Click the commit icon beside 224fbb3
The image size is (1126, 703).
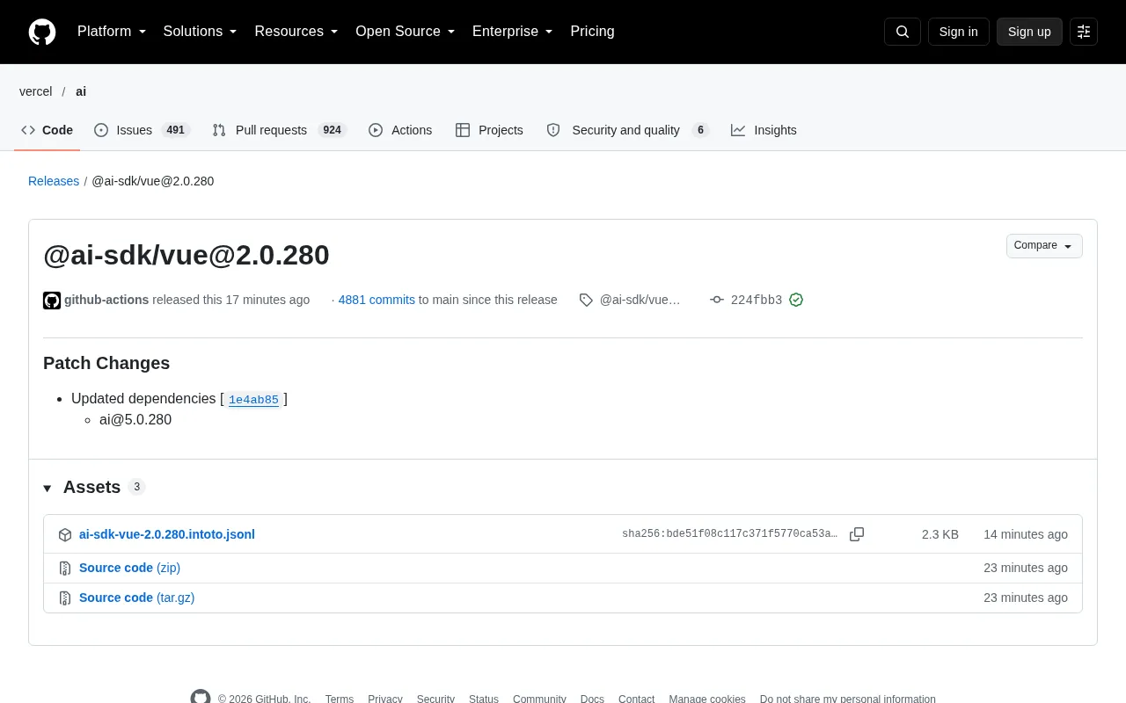[717, 300]
